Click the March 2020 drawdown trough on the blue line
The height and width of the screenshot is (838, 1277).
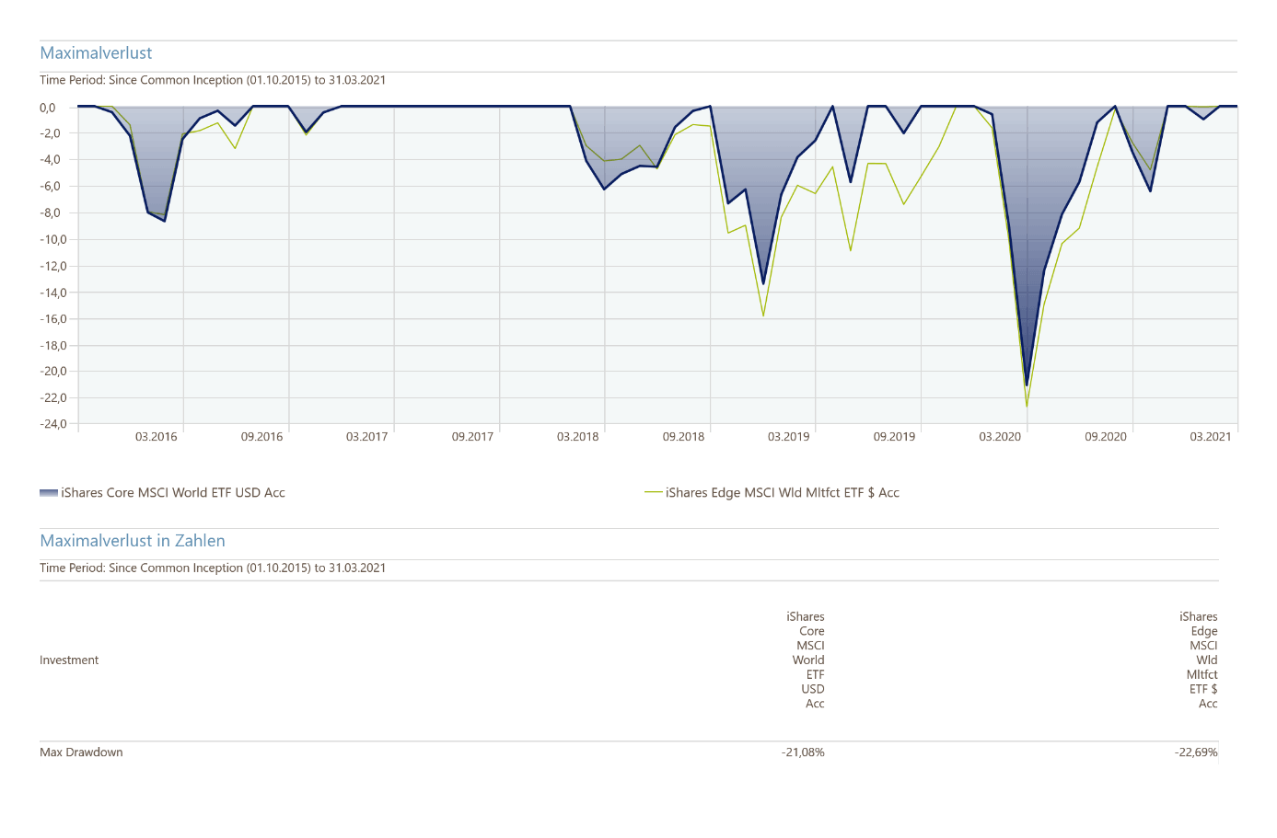[x=1027, y=385]
